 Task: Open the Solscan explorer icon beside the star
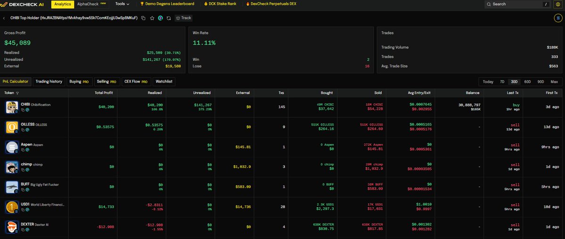160,18
